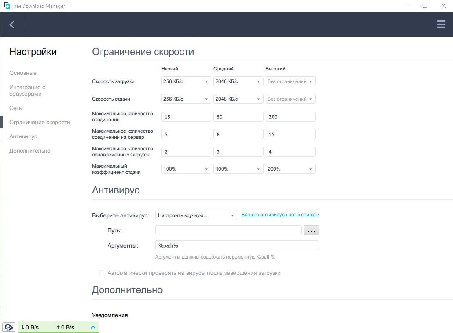This screenshot has height=333, width=453.
Task: Open high maximum seed ratio dropdown
Action: (290, 169)
